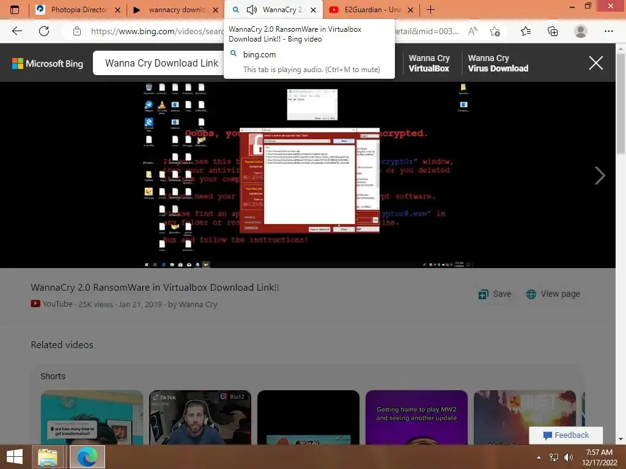Viewport: 626px width, 469px height.
Task: Click bing.com in the tab preview popup
Action: (259, 54)
